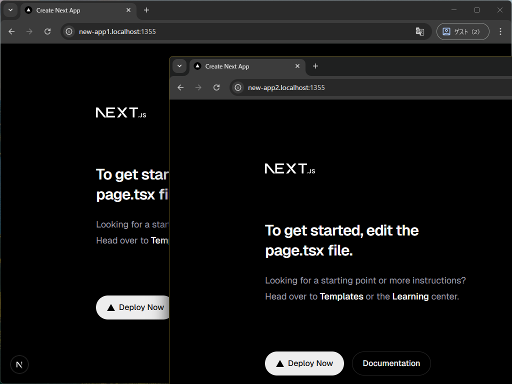Add a new tab in the front window
Screen dimensions: 512x384
[x=315, y=66]
